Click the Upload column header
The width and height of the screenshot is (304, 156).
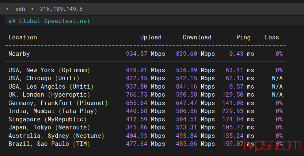(151, 37)
